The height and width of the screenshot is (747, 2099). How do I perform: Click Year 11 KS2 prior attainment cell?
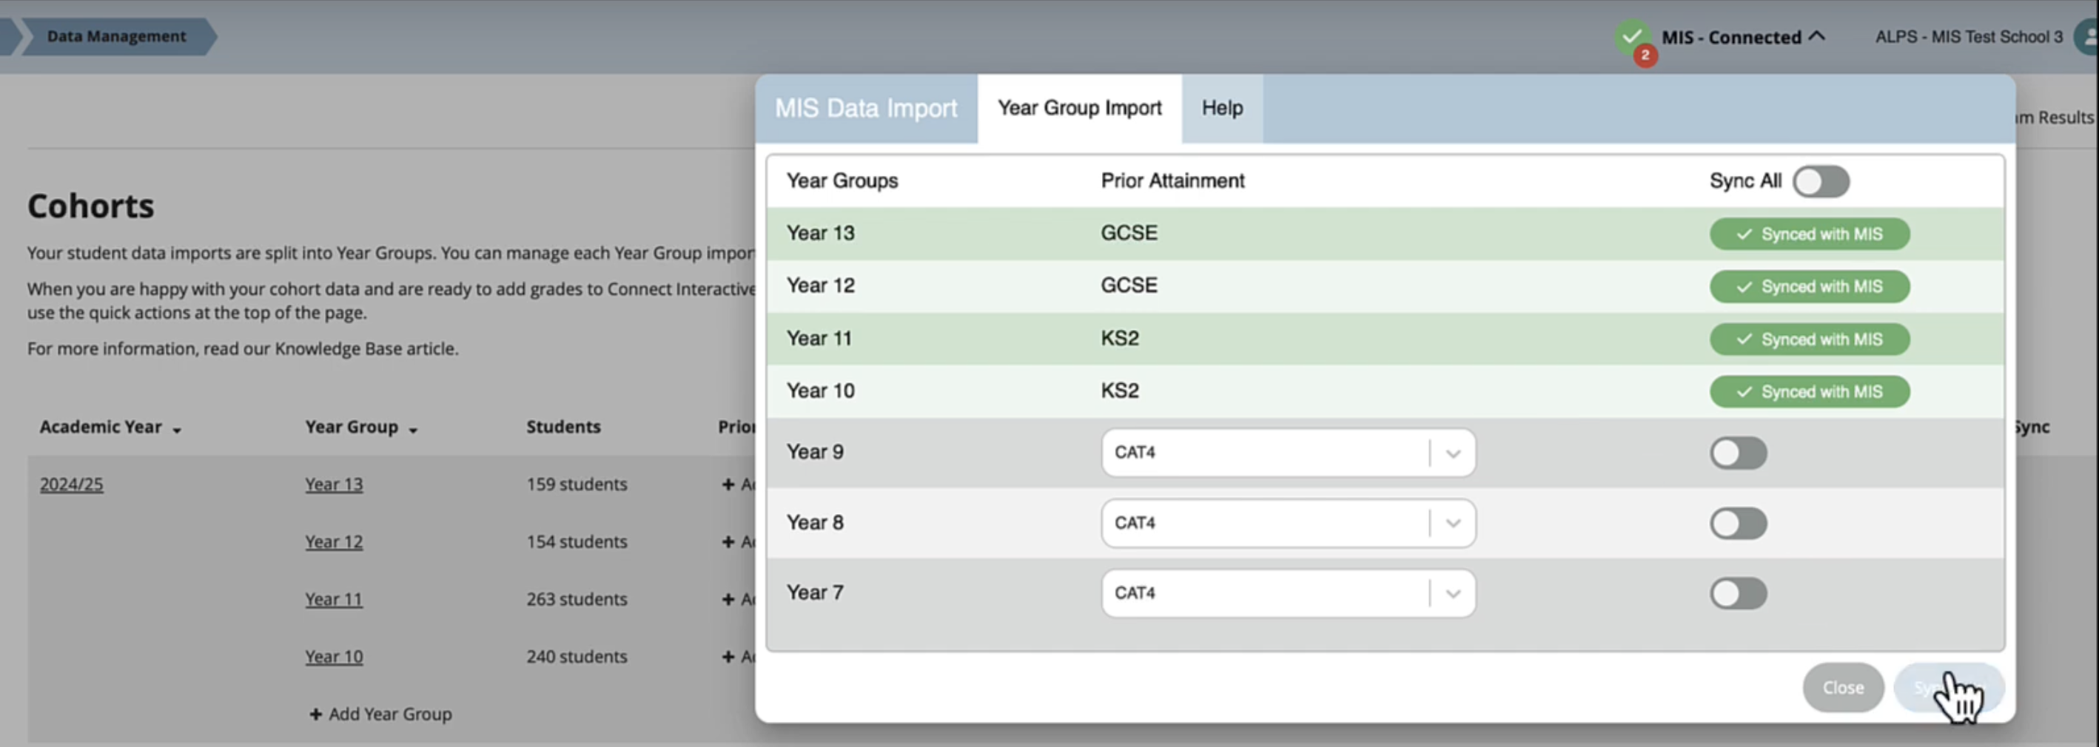[x=1120, y=338]
